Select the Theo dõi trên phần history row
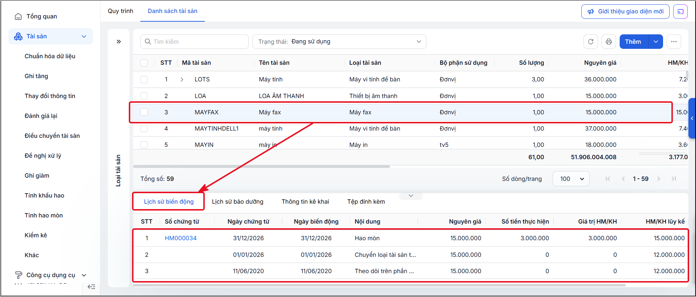The image size is (696, 297). 410,271
